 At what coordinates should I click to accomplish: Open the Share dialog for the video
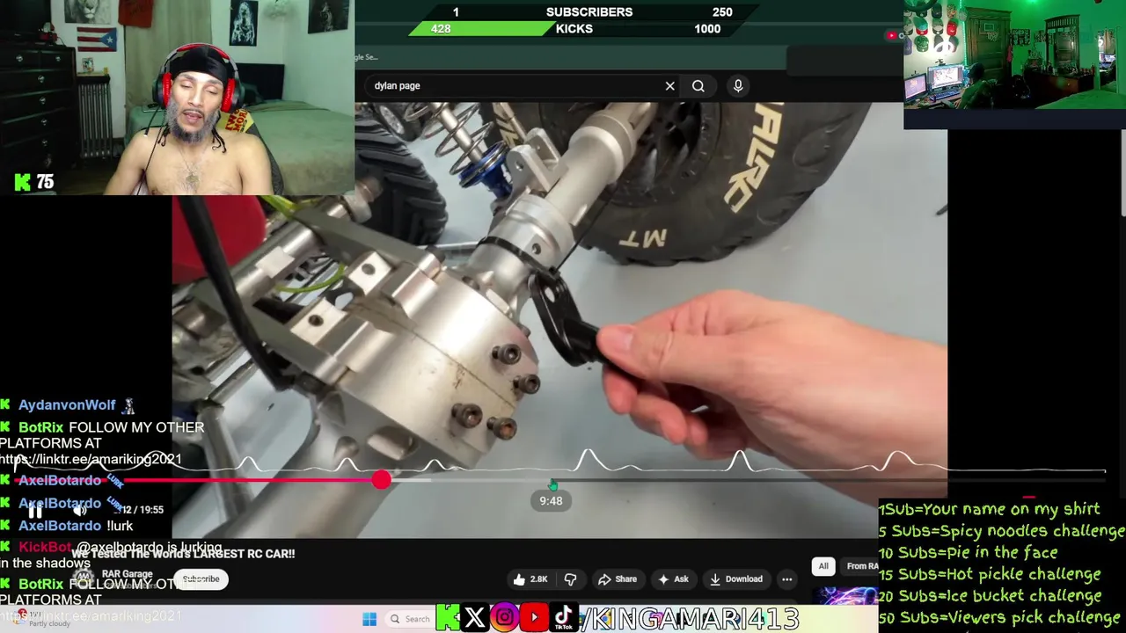click(x=617, y=579)
